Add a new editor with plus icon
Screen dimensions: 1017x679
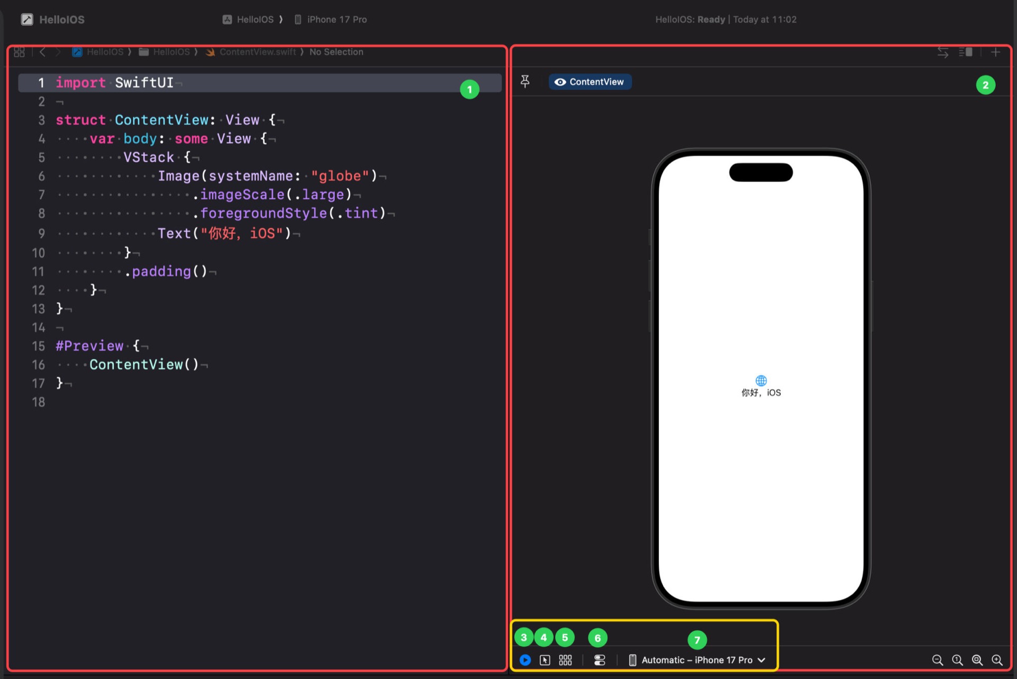[x=996, y=52]
